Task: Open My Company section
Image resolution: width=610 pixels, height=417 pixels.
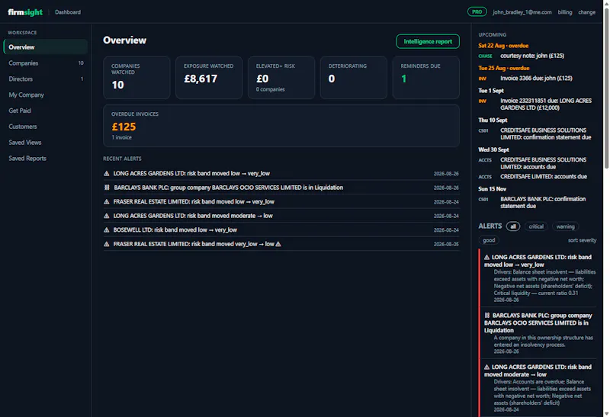Action: [x=46, y=95]
